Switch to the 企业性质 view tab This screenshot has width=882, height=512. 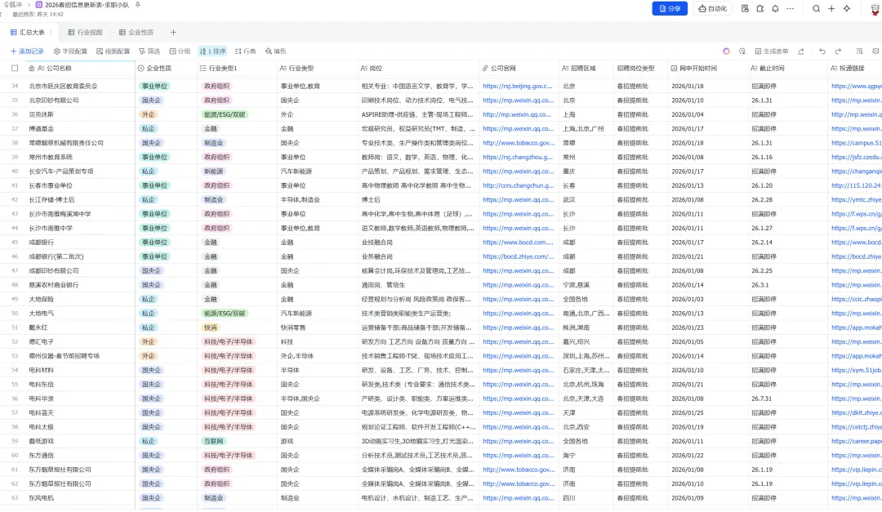click(136, 32)
